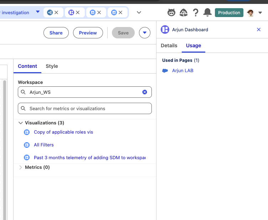This screenshot has height=220, width=268.
Task: Open the notifications bell
Action: (x=207, y=12)
